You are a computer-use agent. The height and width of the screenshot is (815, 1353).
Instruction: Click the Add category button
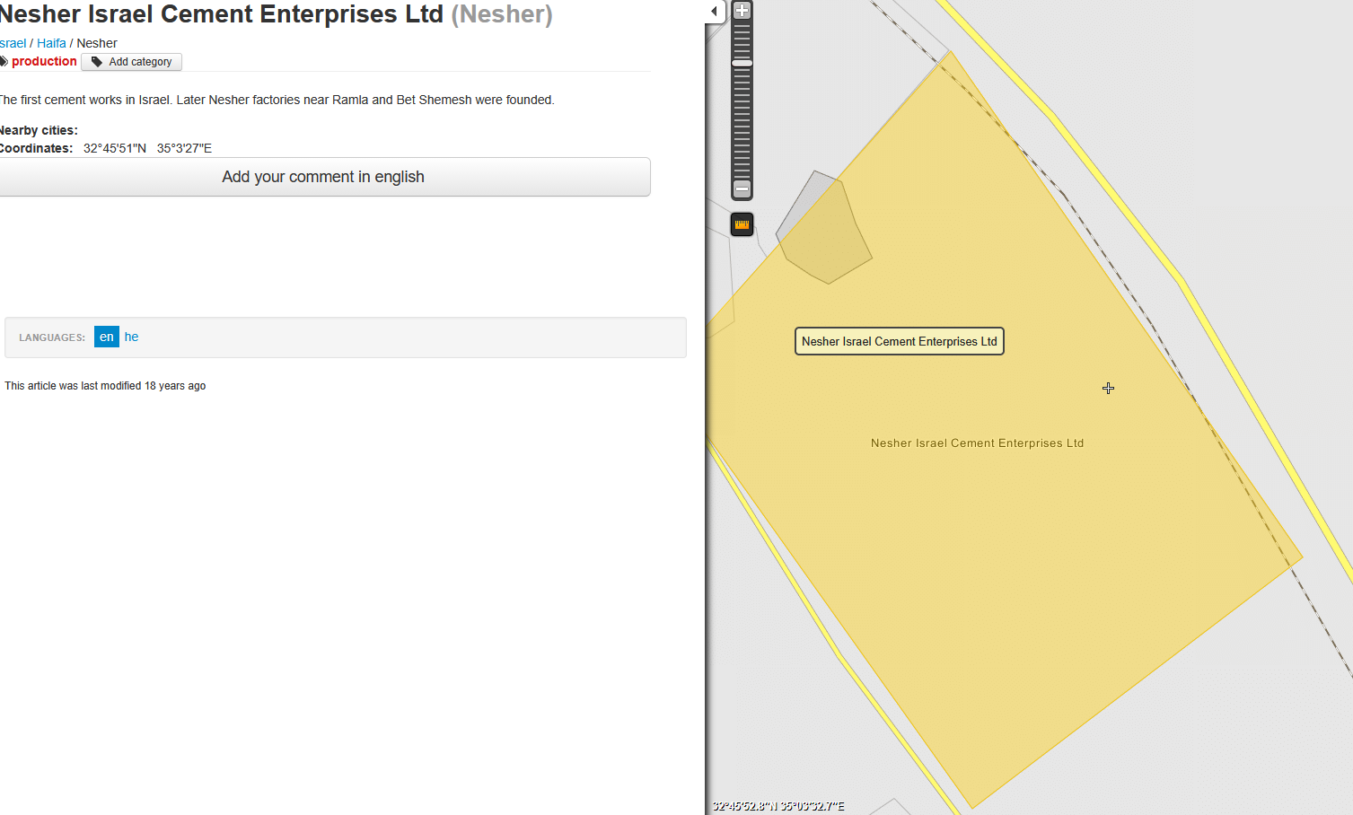coord(132,62)
